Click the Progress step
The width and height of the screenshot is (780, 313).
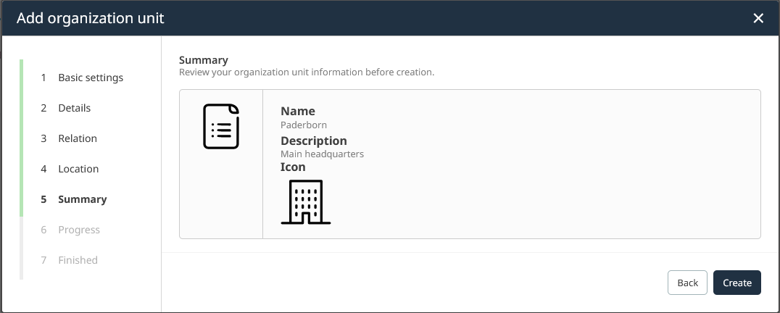(x=70, y=230)
